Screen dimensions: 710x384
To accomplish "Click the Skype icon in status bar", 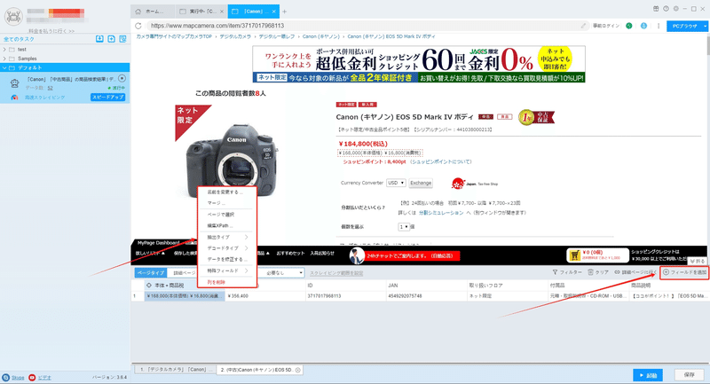I will pyautogui.click(x=6, y=377).
